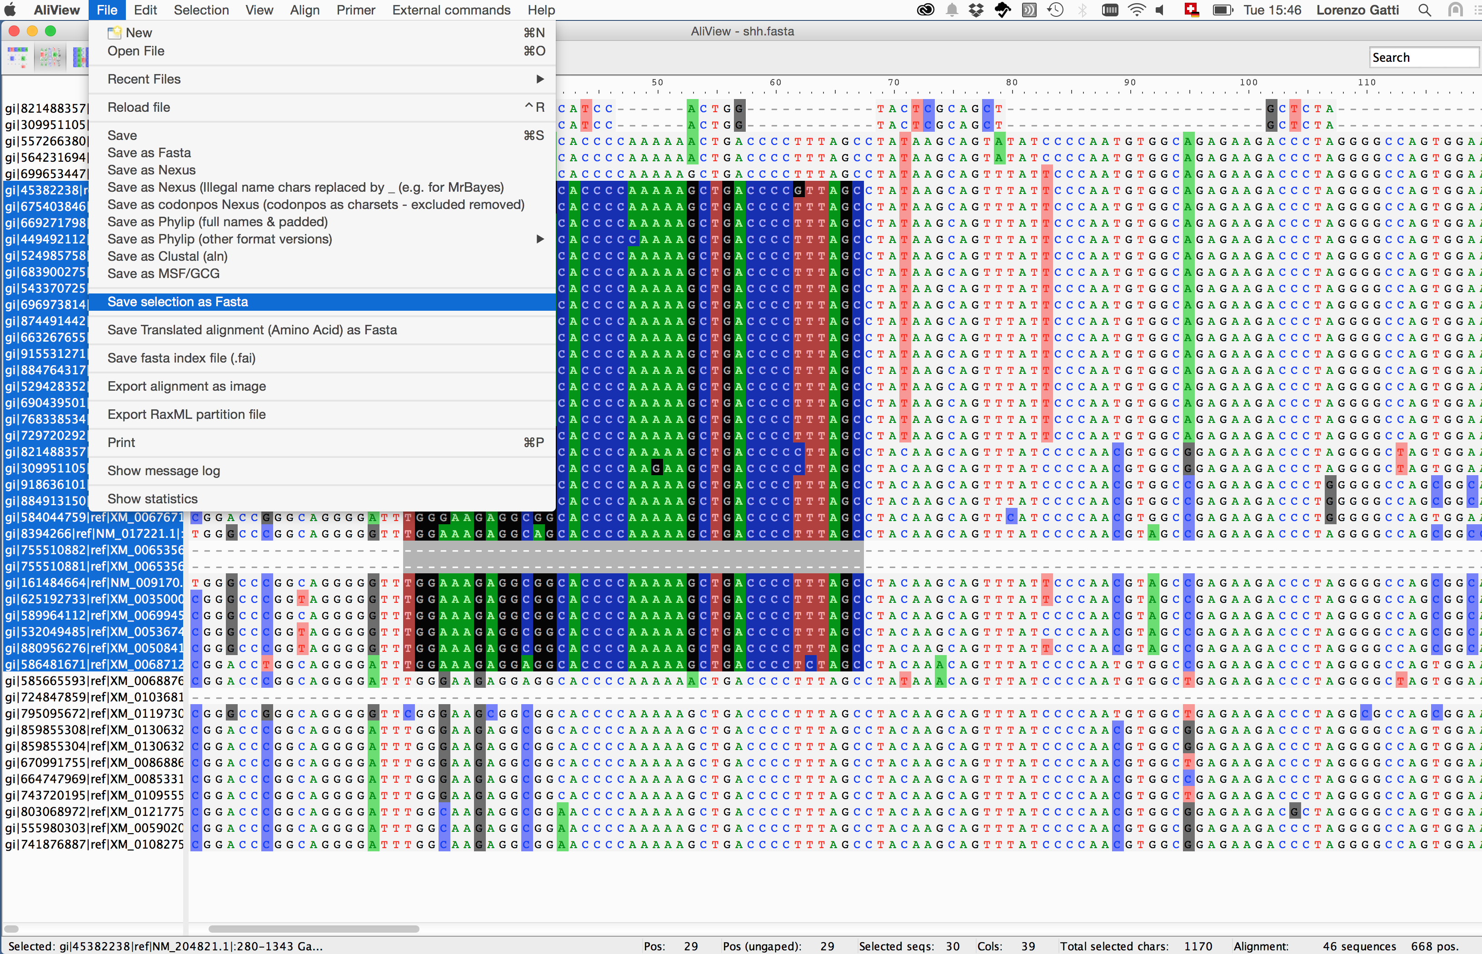Image resolution: width=1482 pixels, height=954 pixels.
Task: Click the New file icon in menu
Action: point(114,33)
